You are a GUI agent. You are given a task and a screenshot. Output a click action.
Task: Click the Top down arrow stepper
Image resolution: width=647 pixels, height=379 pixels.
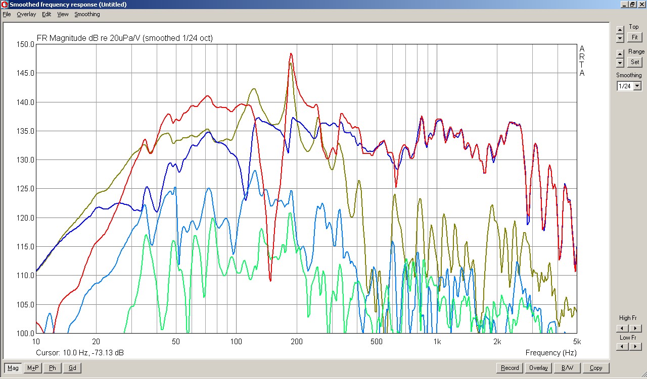620,38
